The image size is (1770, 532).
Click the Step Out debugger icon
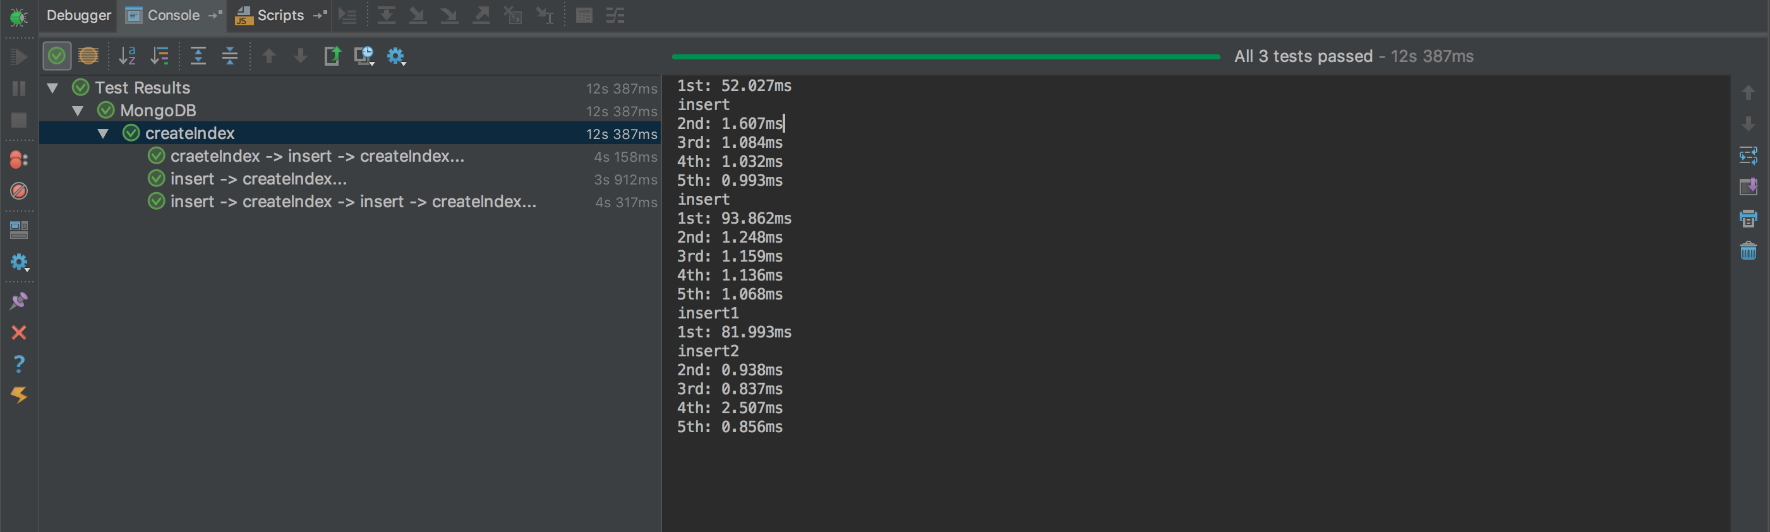(482, 16)
